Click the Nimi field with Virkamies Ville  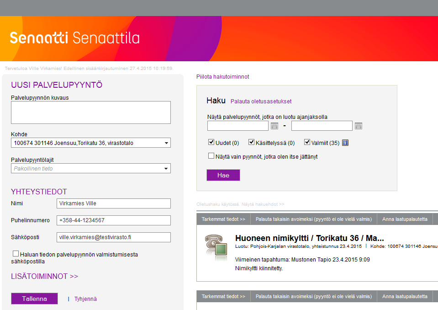pos(114,203)
